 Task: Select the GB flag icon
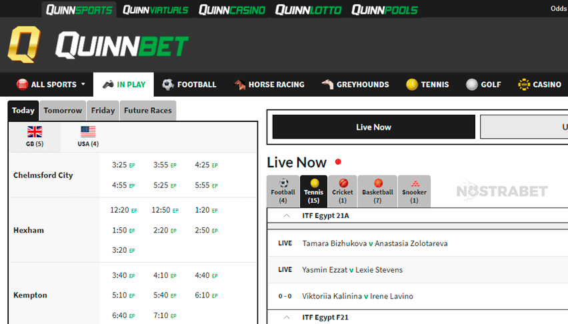[x=35, y=131]
